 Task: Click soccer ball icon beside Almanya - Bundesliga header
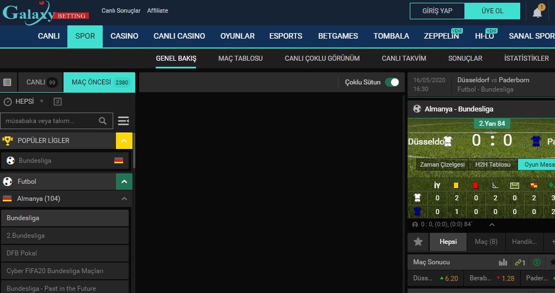[417, 109]
